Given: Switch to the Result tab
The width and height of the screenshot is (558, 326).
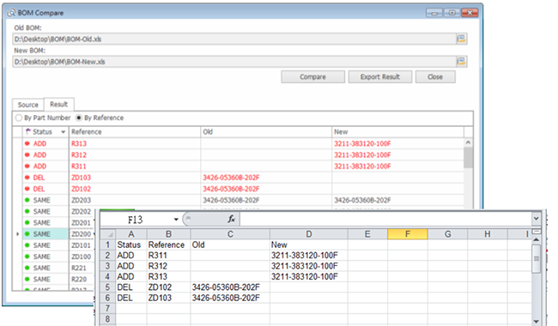Looking at the screenshot, I should point(58,104).
